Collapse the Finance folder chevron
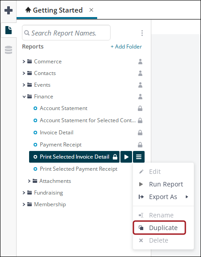Image resolution: width=201 pixels, height=257 pixels. click(x=24, y=97)
